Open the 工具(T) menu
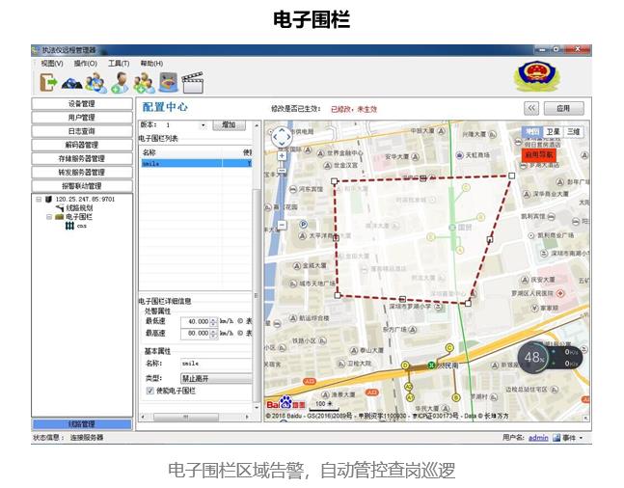Screen dimensions: 624x488 [119, 64]
